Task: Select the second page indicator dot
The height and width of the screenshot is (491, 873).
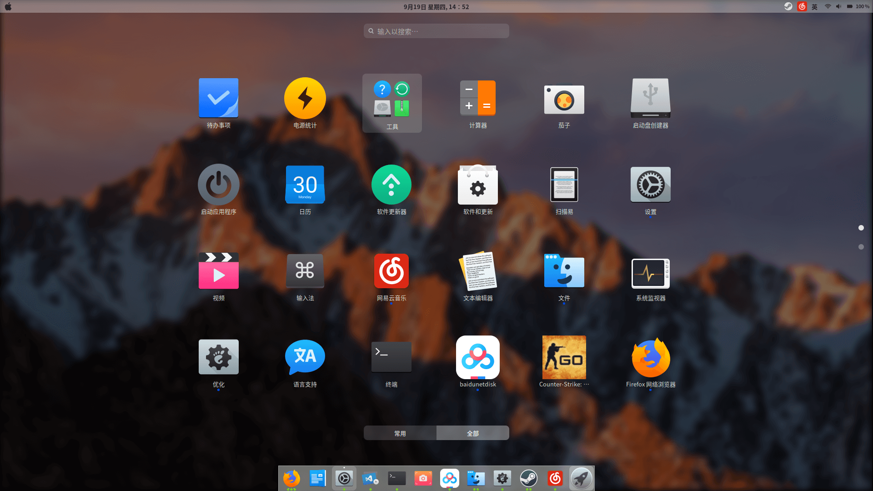Action: [861, 246]
